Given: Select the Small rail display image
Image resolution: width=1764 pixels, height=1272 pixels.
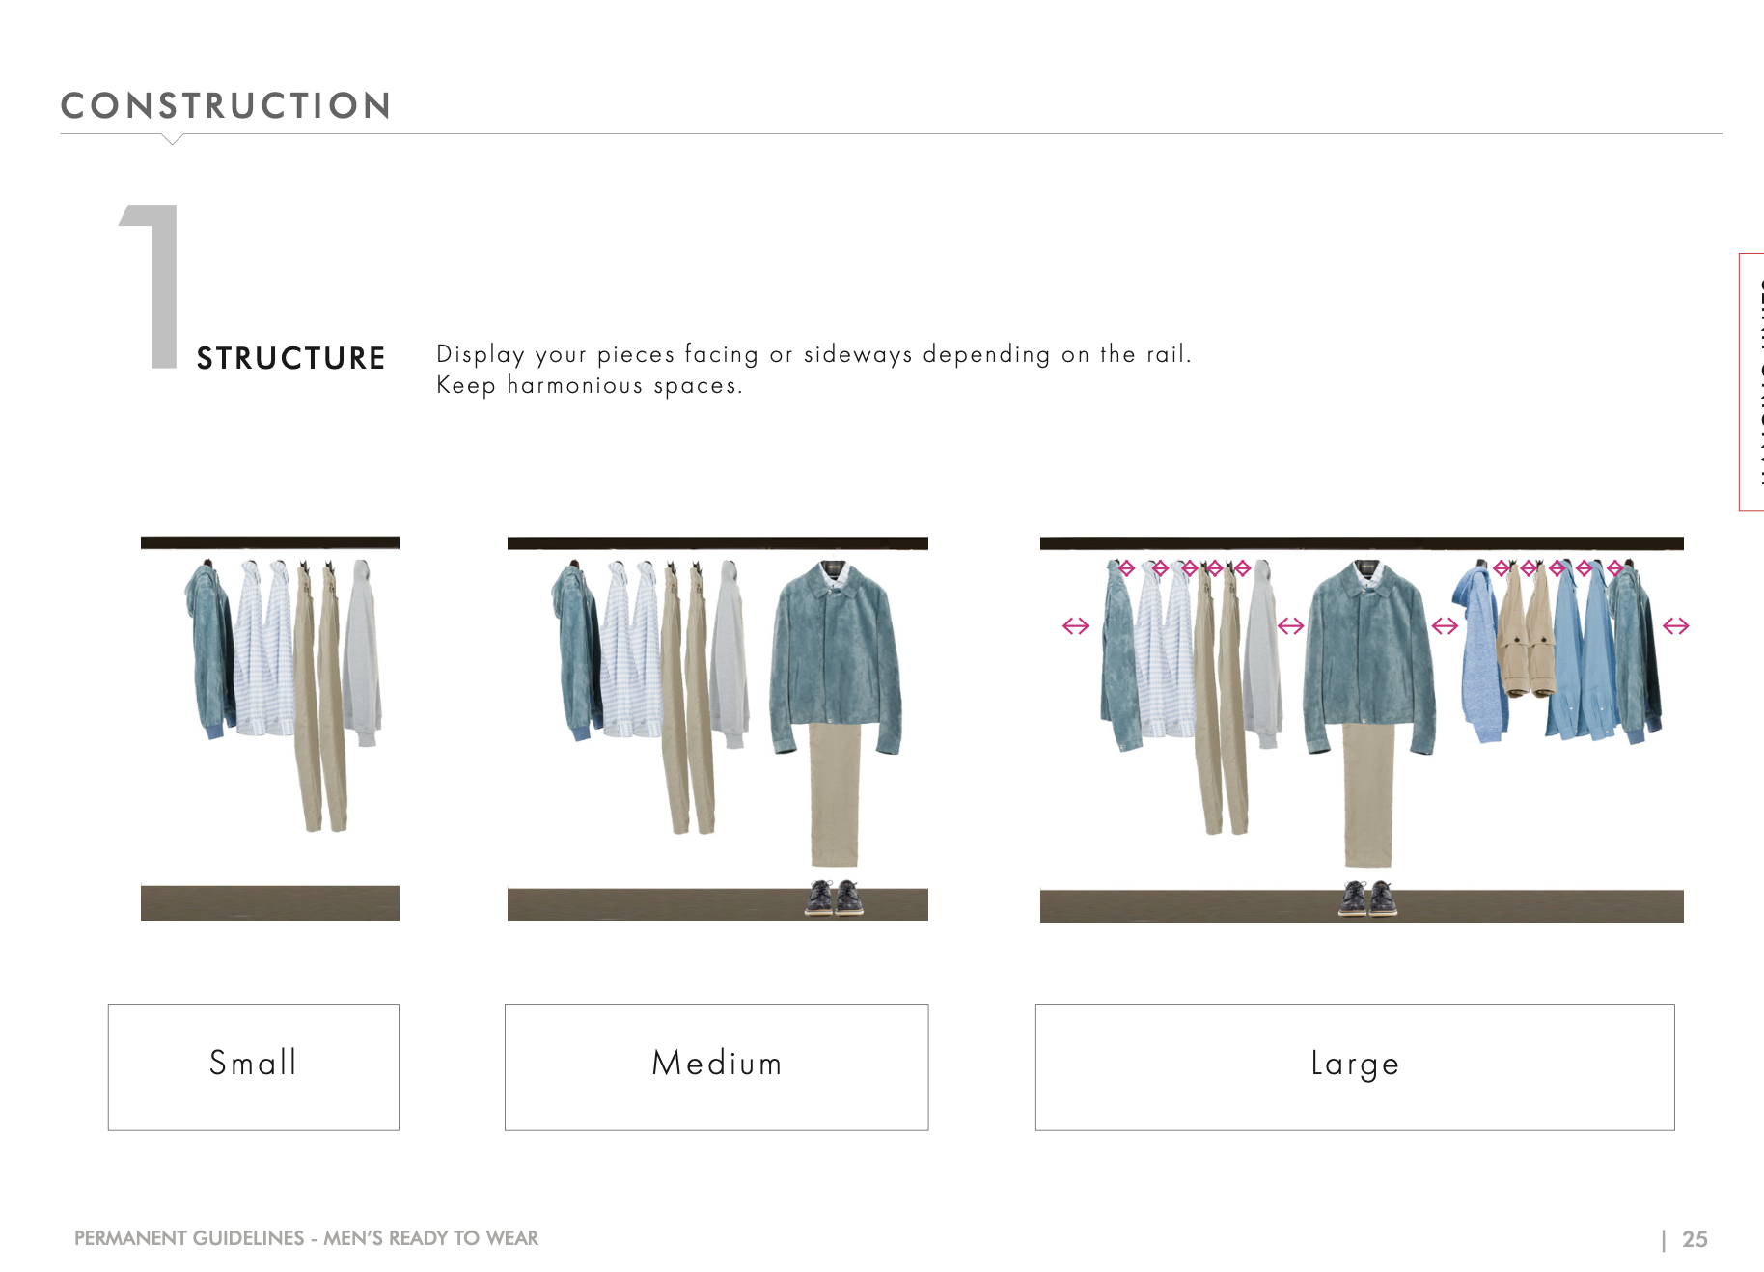Looking at the screenshot, I should 270,729.
